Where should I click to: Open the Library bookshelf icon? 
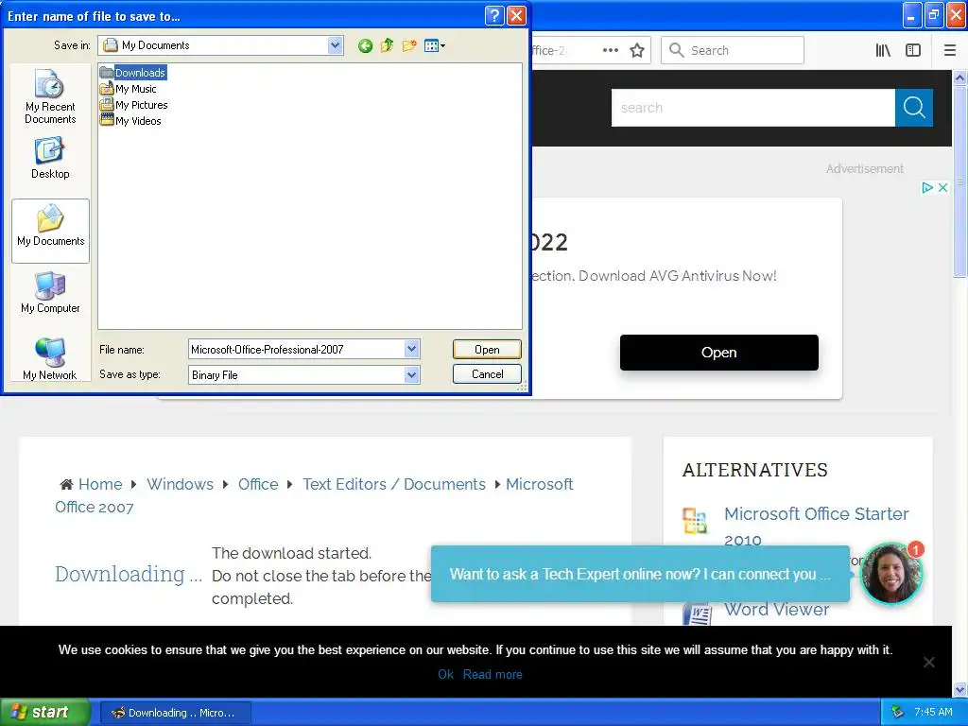[x=883, y=51]
